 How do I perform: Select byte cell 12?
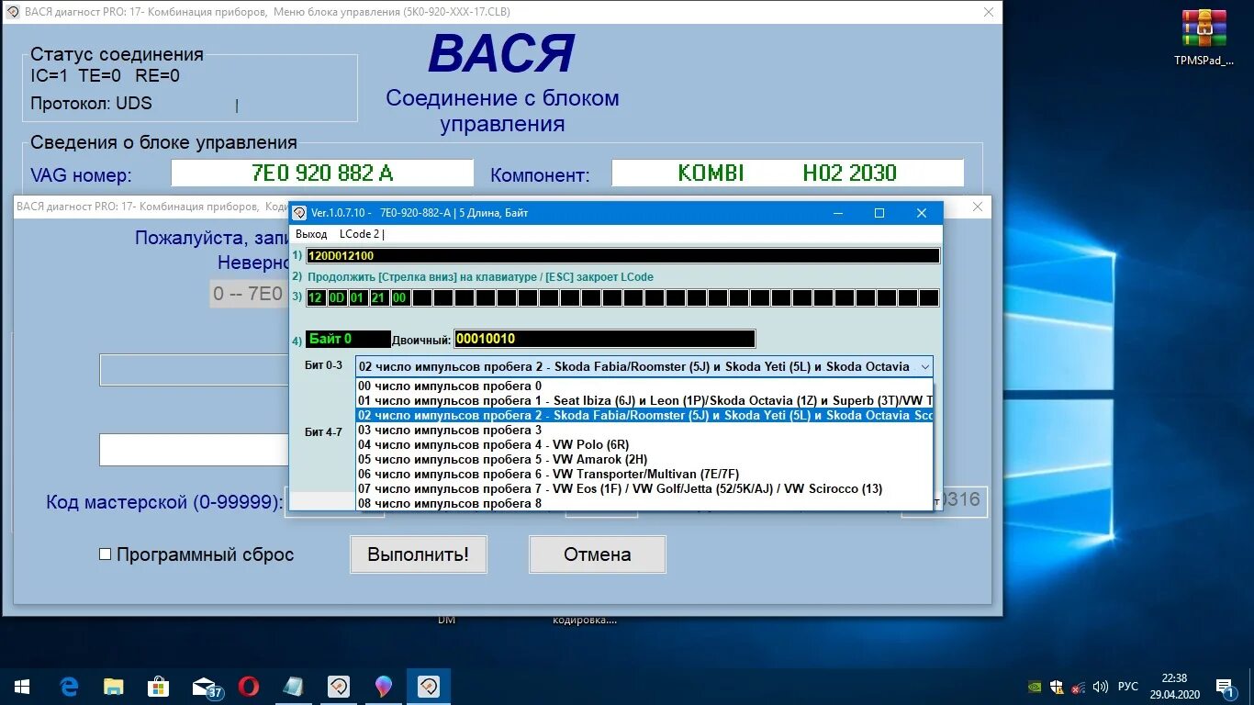pyautogui.click(x=316, y=298)
